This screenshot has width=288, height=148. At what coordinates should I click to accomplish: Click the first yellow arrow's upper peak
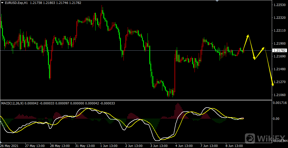pyautogui.click(x=248, y=35)
